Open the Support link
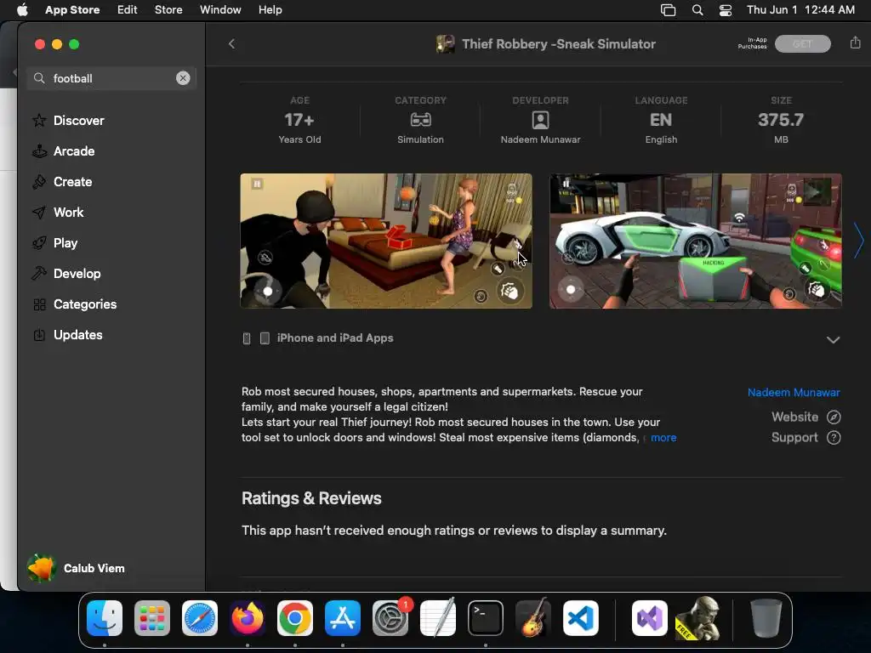The width and height of the screenshot is (871, 653). coord(806,438)
